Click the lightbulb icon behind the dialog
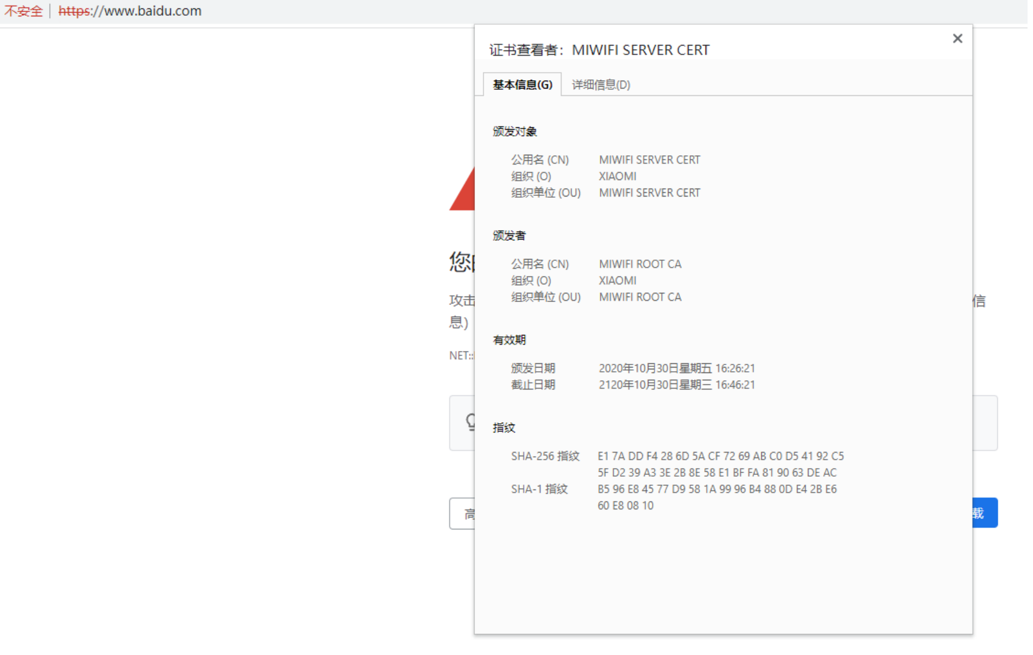Viewport: 1033px width, 655px height. click(x=469, y=422)
